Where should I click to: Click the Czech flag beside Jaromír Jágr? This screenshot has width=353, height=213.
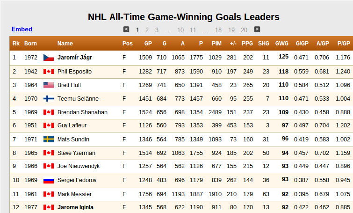point(49,58)
